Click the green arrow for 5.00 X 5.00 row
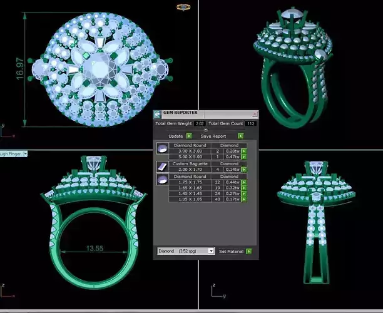Screen dimensions: 383x313 (244, 157)
